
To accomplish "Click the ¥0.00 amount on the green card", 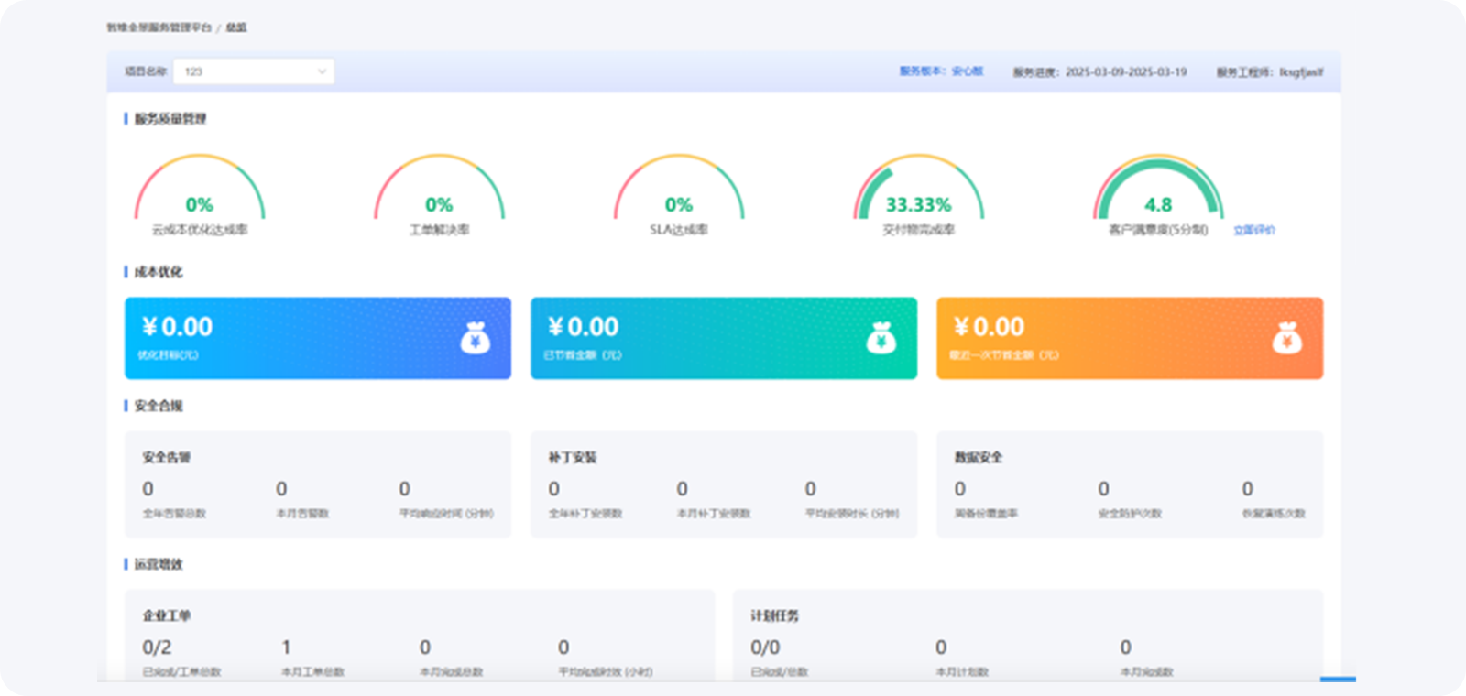I will (583, 327).
